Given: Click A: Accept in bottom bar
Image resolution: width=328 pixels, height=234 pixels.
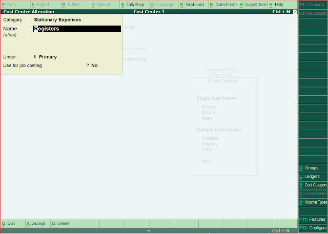Looking at the screenshot, I should pos(37,223).
